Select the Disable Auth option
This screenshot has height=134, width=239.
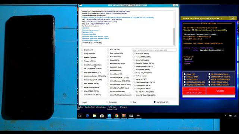coord(87,50)
